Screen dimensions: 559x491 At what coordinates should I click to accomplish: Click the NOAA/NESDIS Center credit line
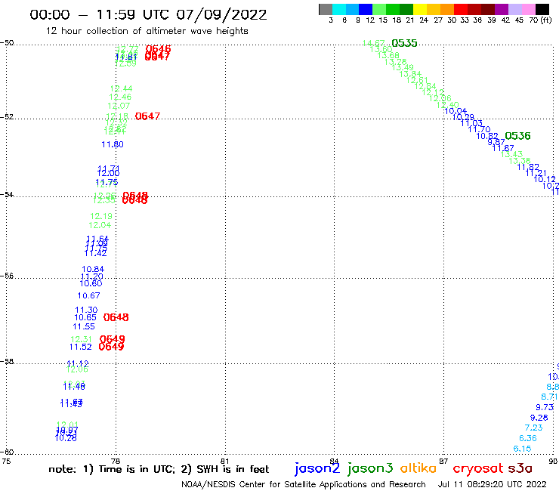click(x=304, y=485)
